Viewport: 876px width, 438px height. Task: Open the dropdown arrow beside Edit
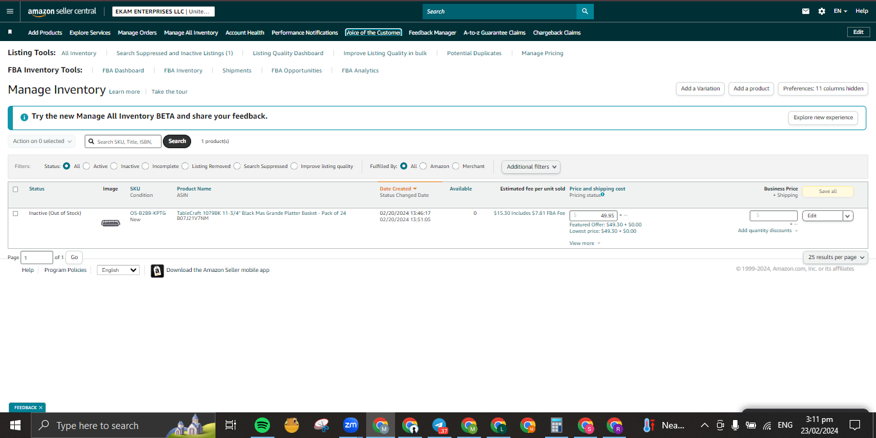point(848,216)
